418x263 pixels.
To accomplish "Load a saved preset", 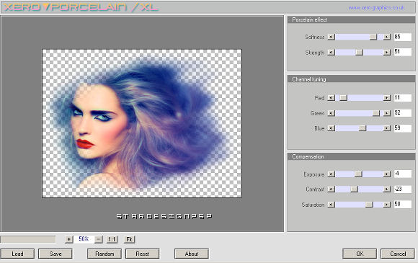I will pyautogui.click(x=17, y=254).
